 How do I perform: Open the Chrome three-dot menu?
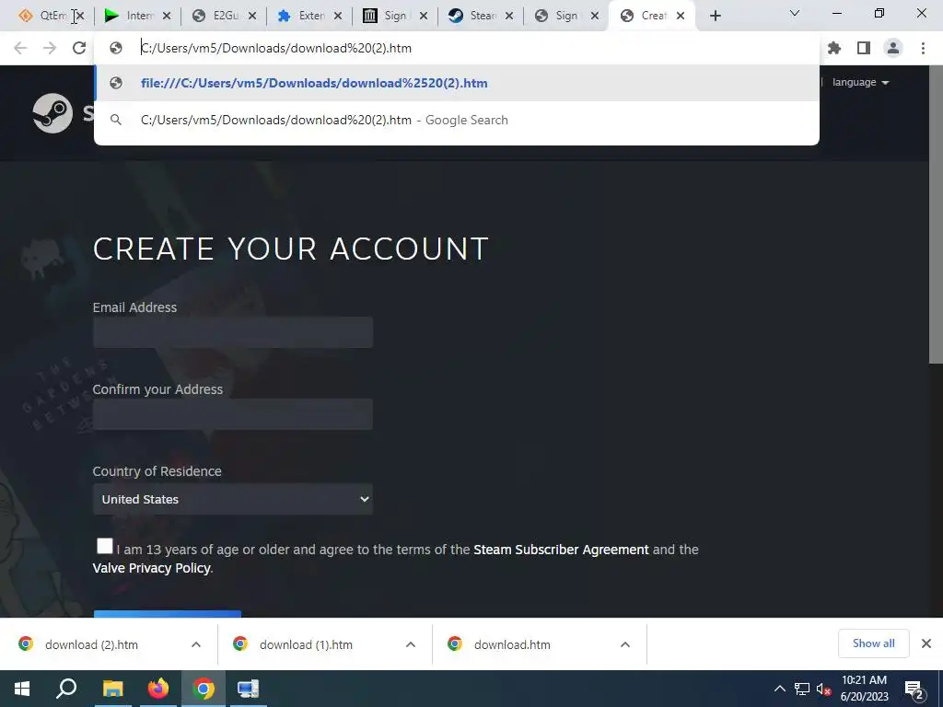pos(923,48)
